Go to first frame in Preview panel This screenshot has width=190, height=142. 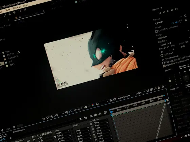(x=160, y=13)
